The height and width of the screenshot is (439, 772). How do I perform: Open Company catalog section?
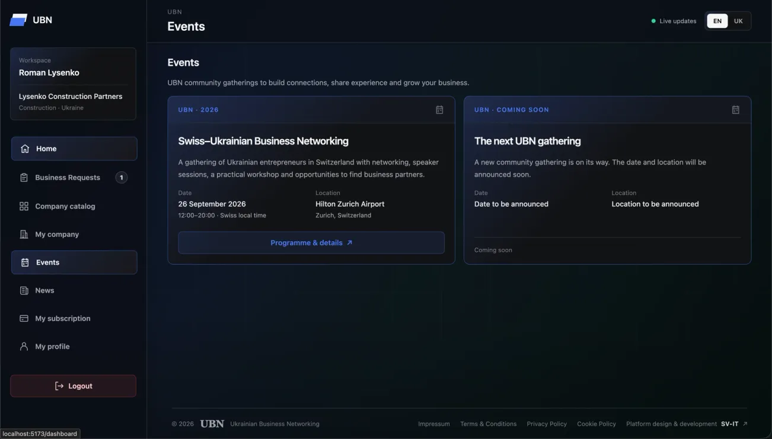(x=74, y=206)
